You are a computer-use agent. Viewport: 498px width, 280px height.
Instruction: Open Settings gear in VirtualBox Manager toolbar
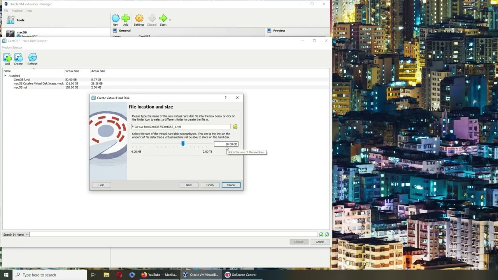click(139, 18)
